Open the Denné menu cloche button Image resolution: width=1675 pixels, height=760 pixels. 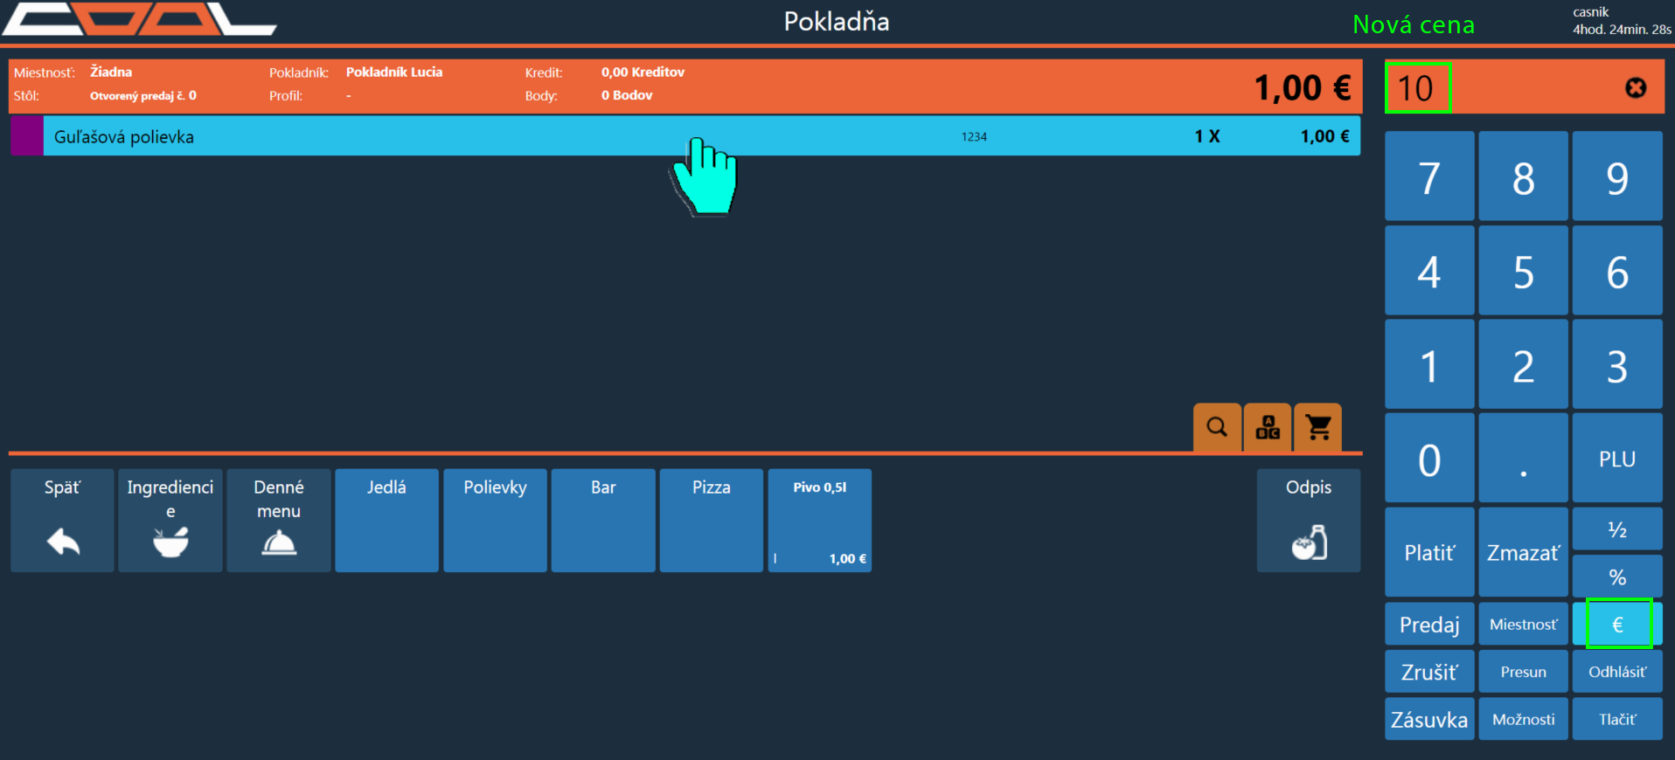click(279, 521)
